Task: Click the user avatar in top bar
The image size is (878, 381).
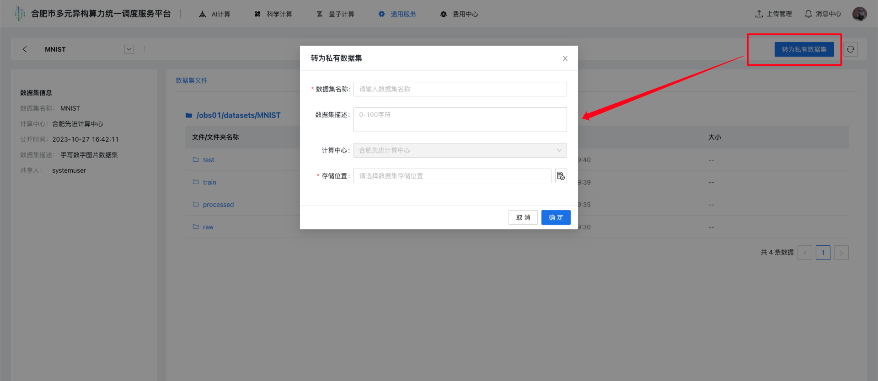Action: [859, 14]
